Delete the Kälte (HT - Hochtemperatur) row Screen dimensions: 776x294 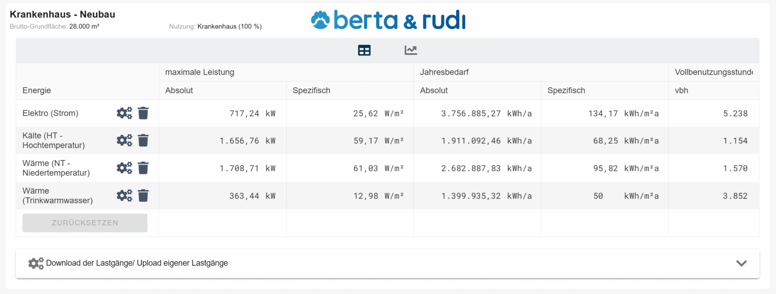[143, 141]
